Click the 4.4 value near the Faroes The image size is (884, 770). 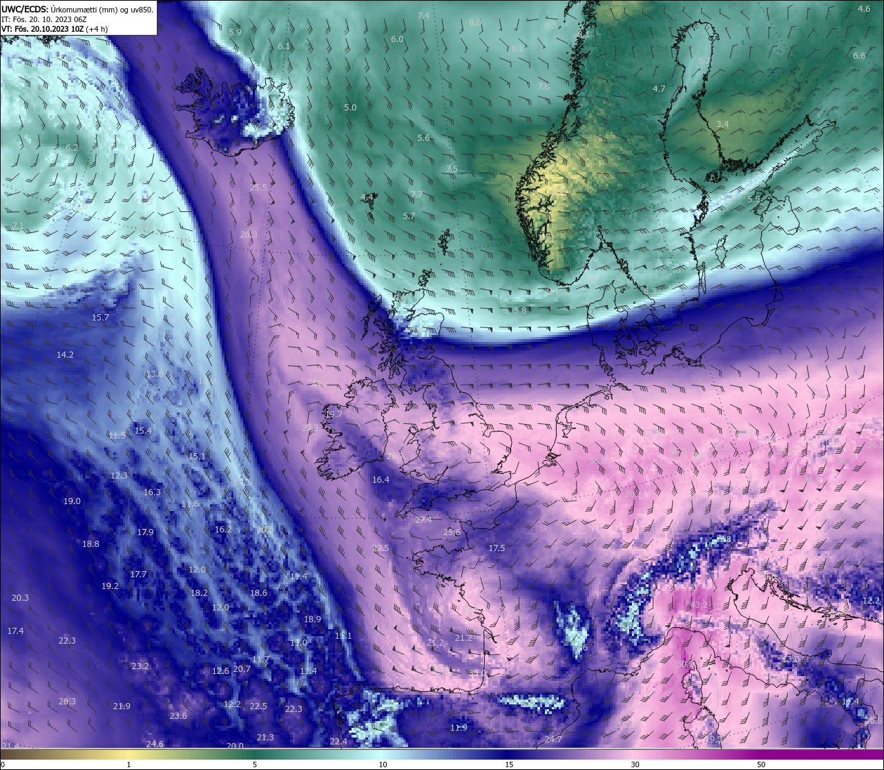(x=367, y=197)
